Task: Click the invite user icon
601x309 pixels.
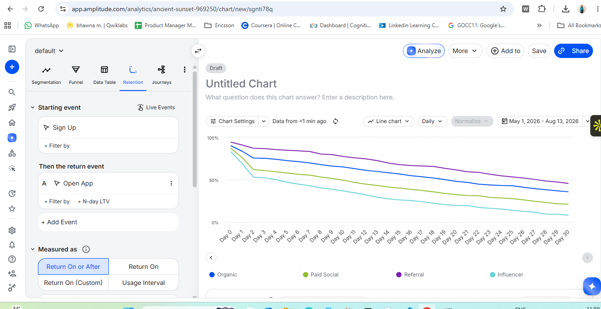Action: click(12, 273)
